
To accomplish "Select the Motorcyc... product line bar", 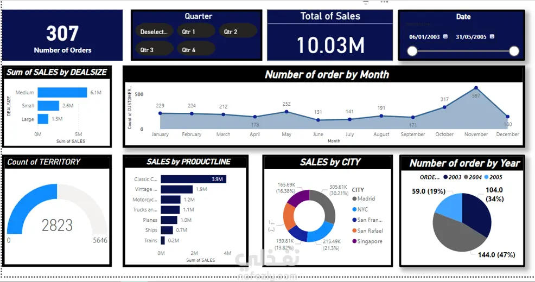I will (x=170, y=200).
